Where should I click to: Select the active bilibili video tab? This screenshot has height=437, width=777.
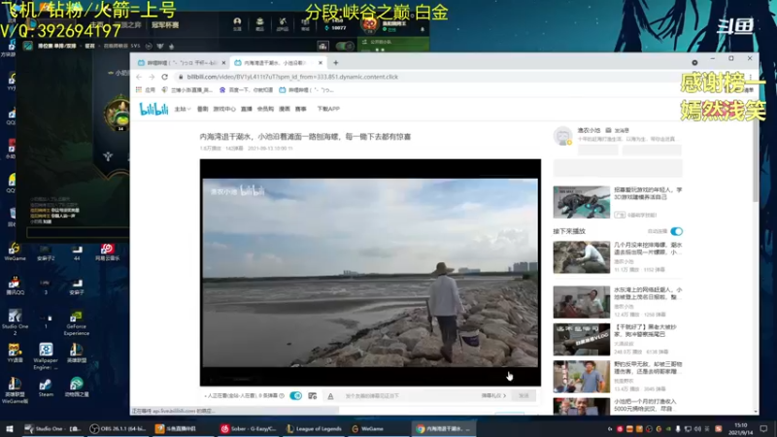(278, 63)
